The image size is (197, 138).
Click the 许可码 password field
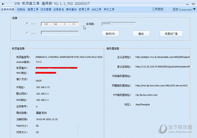pyautogui.click(x=119, y=24)
